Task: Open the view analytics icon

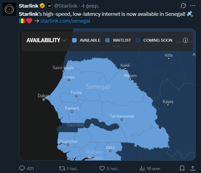Action: point(142,168)
